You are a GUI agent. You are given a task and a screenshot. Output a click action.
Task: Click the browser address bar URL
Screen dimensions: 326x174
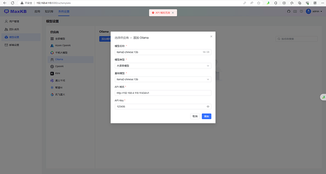[54, 3]
